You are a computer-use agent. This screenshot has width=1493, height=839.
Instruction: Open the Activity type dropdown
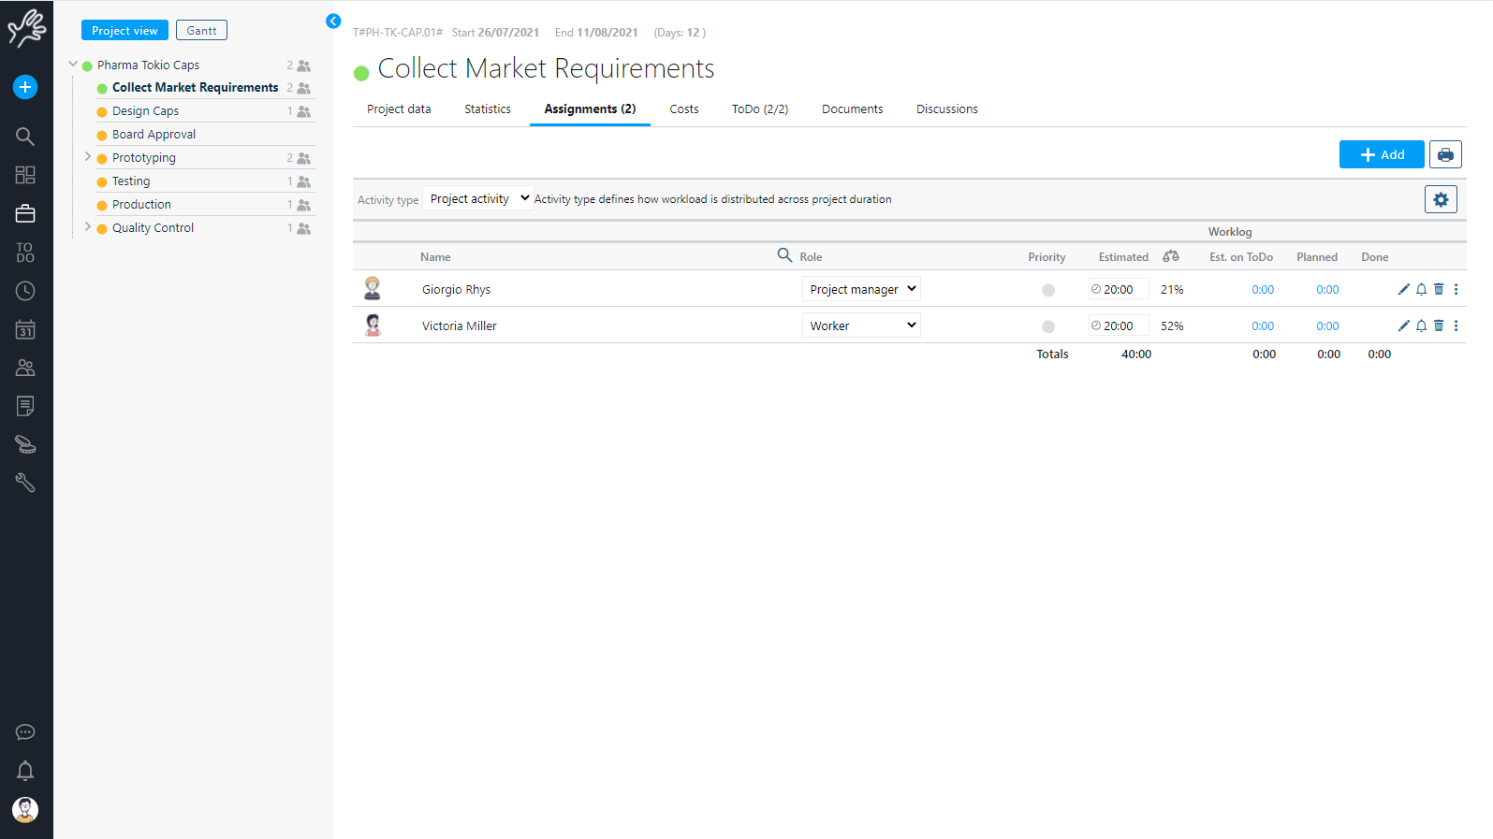[478, 198]
